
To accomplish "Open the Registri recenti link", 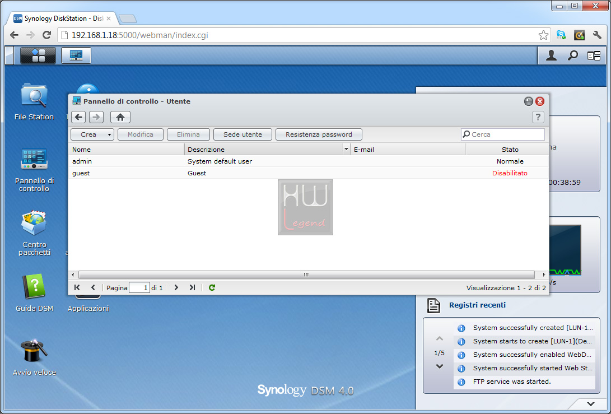I will [x=477, y=305].
